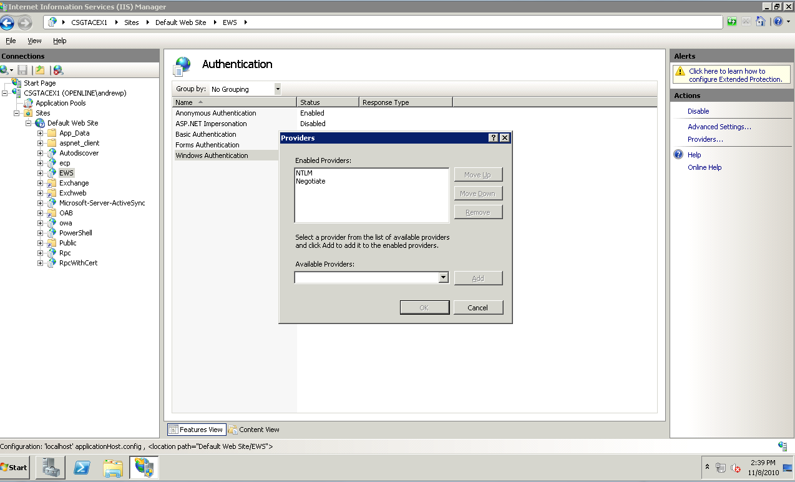Select Anonymous Authentication row
795x482 pixels.
[x=216, y=113]
